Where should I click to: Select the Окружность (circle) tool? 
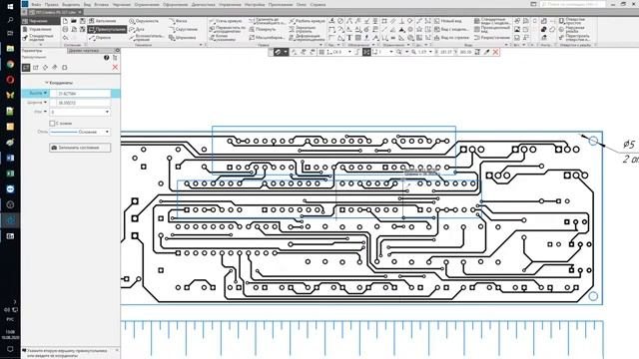click(144, 21)
